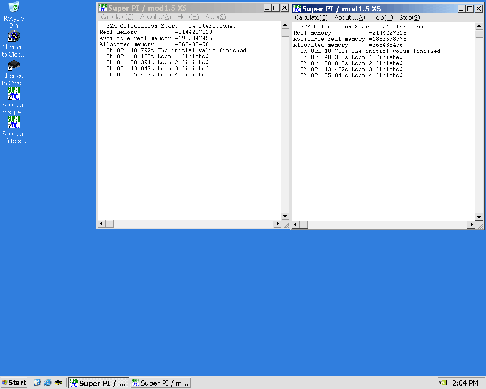Open Calculate(C) menu in right Super PI window
Viewport: 486px width, 389px height.
(311, 17)
